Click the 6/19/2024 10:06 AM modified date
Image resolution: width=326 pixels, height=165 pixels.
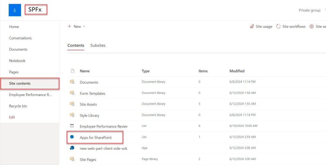coord(244,126)
